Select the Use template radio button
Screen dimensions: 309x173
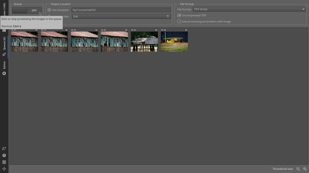[49, 10]
